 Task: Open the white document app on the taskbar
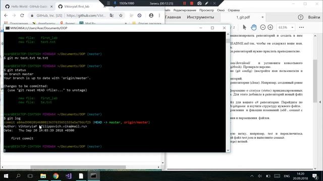[81, 176]
